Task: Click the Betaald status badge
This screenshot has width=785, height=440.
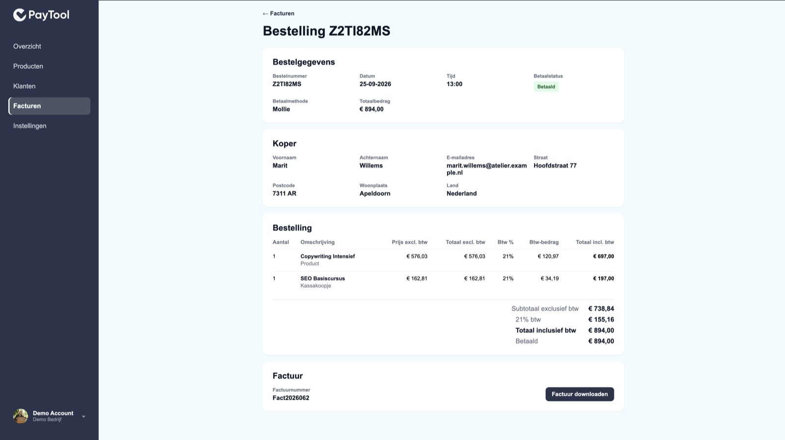Action: click(x=546, y=87)
